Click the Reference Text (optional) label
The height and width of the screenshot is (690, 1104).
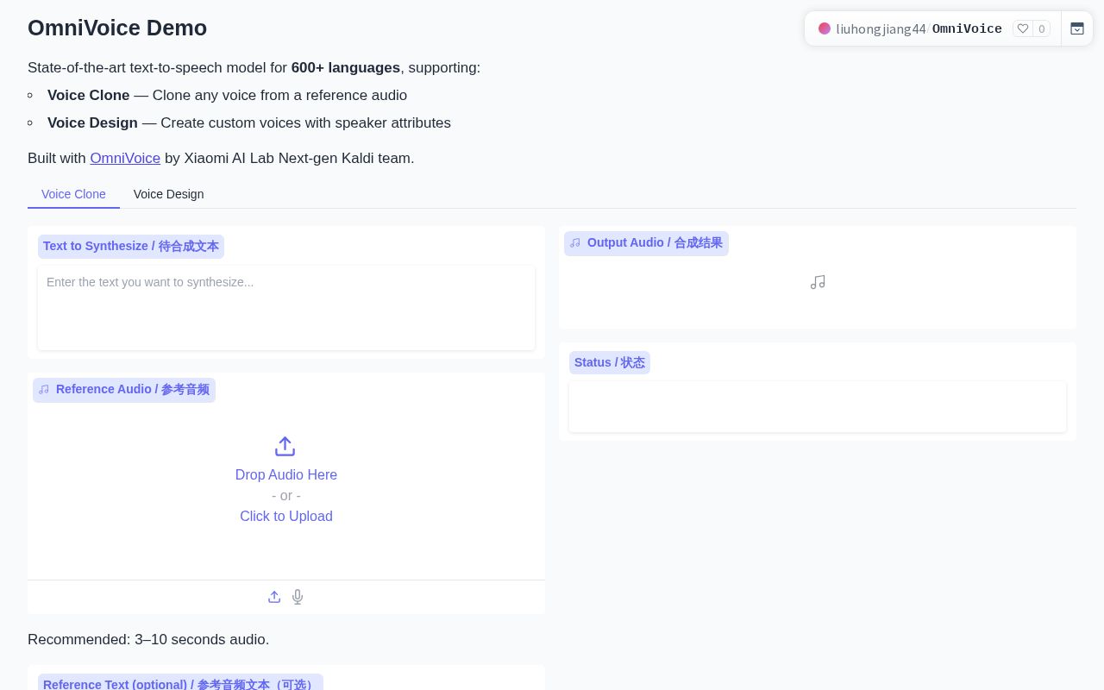pyautogui.click(x=180, y=683)
